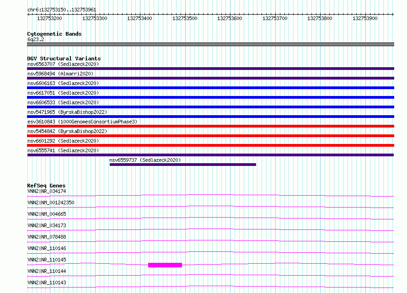Click the VNN2|NR_110143 transcript label
The height and width of the screenshot is (293, 407).
pos(47,282)
